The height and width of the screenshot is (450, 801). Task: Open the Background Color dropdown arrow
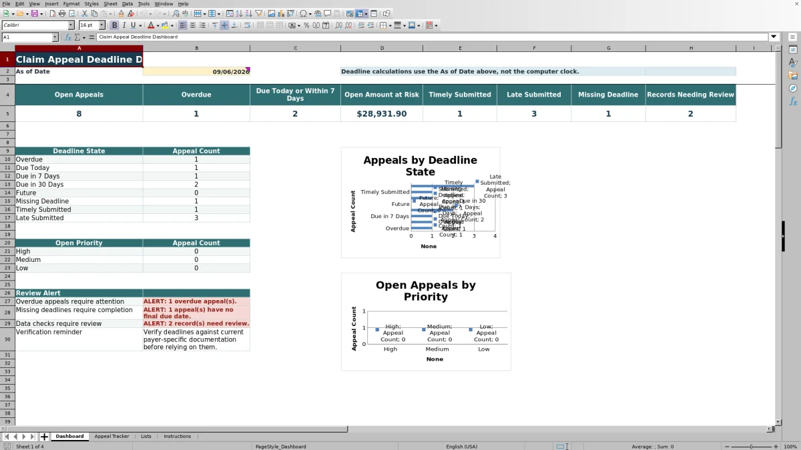tap(172, 25)
